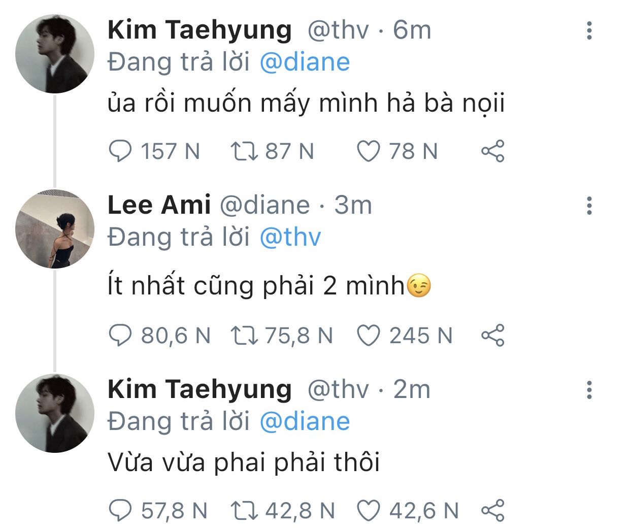Open more options on the 2m tweet
Image resolution: width=629 pixels, height=529 pixels.
(589, 390)
